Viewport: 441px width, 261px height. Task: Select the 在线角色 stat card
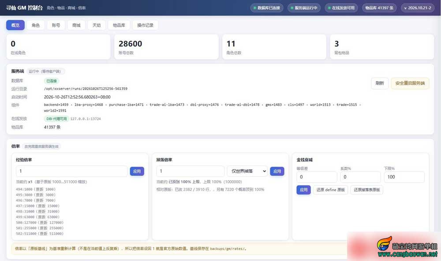tap(59, 47)
